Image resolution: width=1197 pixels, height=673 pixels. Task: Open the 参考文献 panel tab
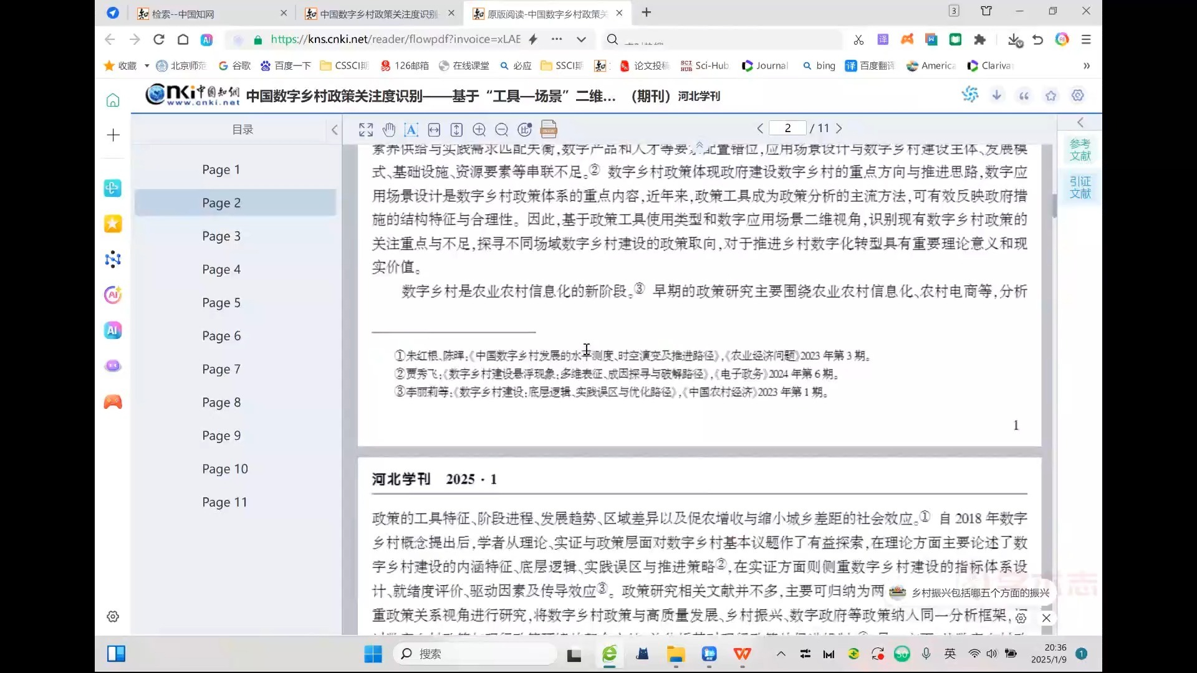tap(1080, 149)
